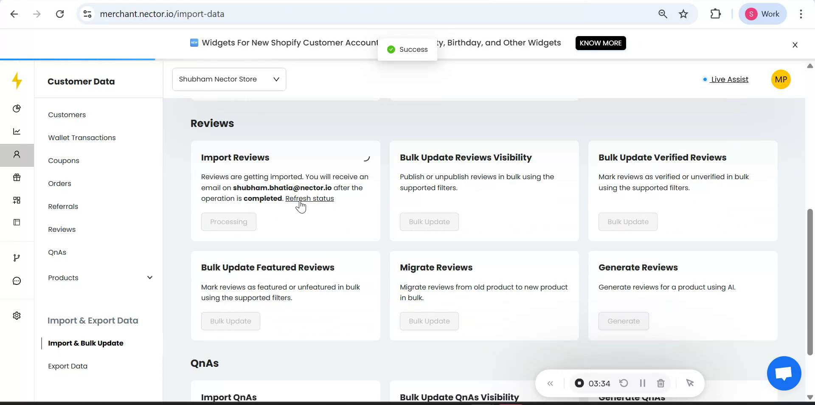Open settings gear in sidebar
The width and height of the screenshot is (815, 405).
coord(17,316)
